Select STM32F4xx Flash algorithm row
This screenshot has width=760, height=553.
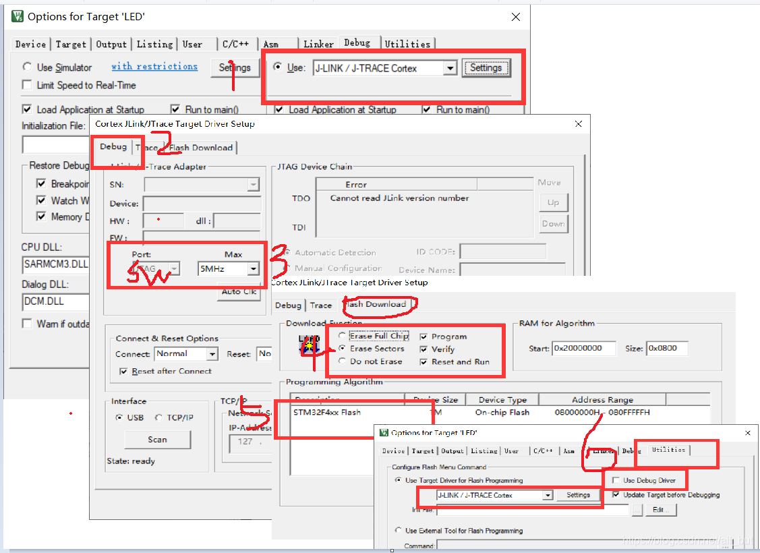(x=499, y=413)
